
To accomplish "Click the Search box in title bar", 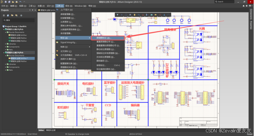I will coord(224,1).
